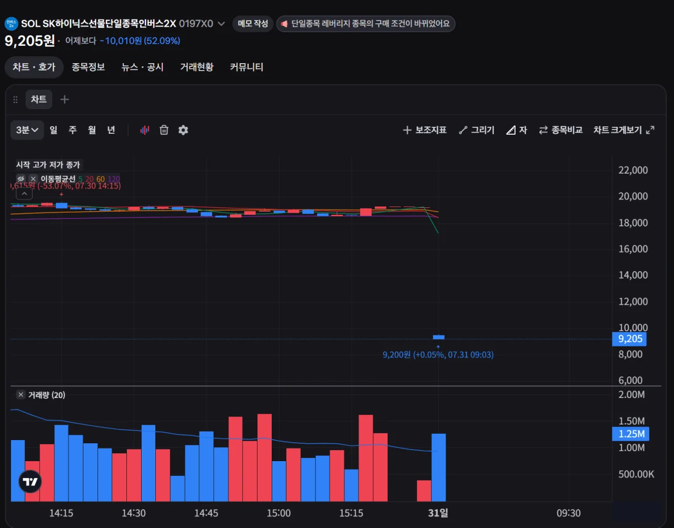Viewport: 674px width, 528px height.
Task: Open chart settings gear icon
Action: pyautogui.click(x=183, y=130)
